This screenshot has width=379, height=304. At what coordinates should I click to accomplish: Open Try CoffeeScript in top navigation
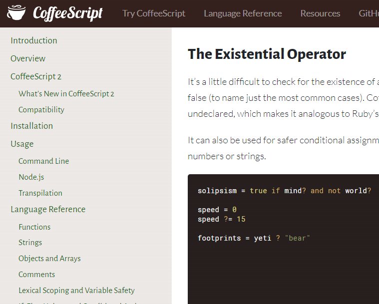[x=154, y=13]
